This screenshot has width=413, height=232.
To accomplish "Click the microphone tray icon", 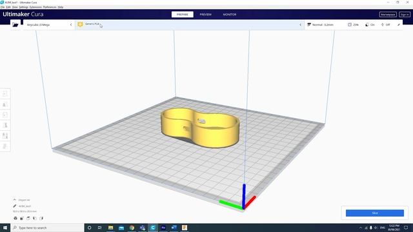I will (x=371, y=227).
